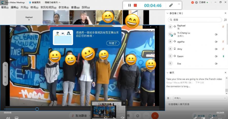Click chat scrollbar down arrow
The image size is (228, 119).
[226, 94]
